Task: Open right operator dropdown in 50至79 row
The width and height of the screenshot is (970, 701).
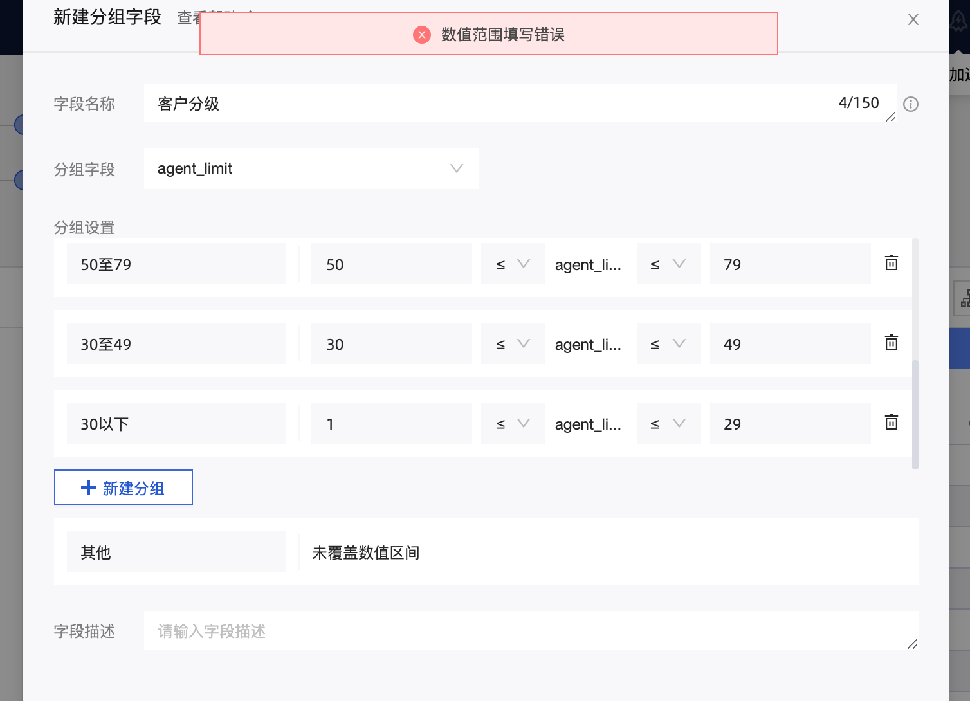Action: point(668,264)
